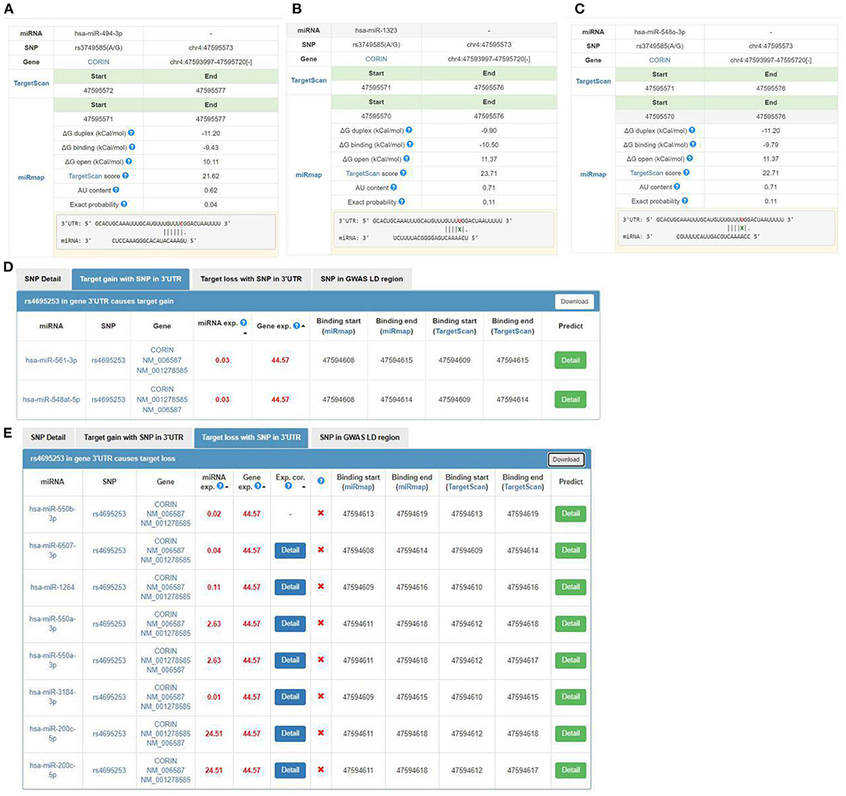The height and width of the screenshot is (796, 846).
Task: Open ΔG open help icon in panel C
Action: [x=690, y=159]
